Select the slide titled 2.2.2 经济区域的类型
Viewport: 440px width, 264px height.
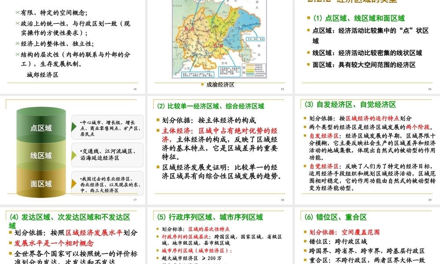(367, 44)
